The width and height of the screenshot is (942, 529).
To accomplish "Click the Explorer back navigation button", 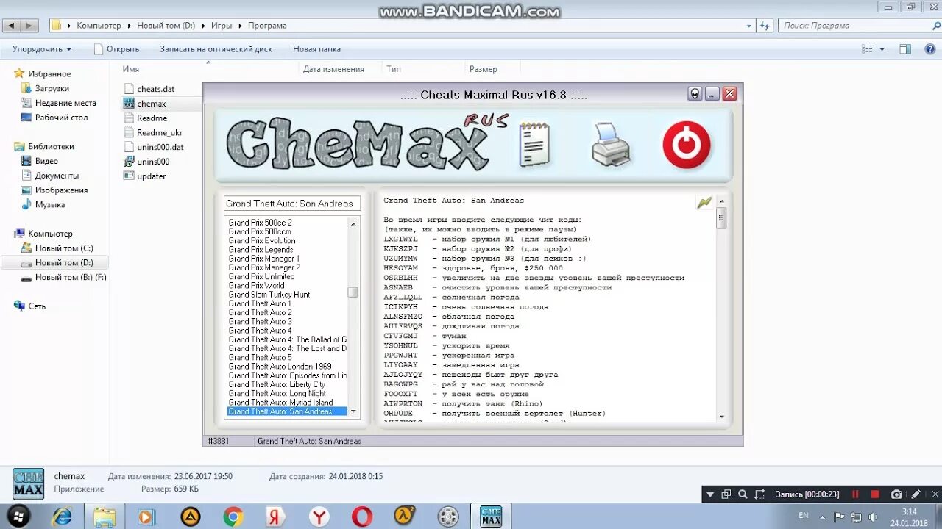I will point(11,25).
